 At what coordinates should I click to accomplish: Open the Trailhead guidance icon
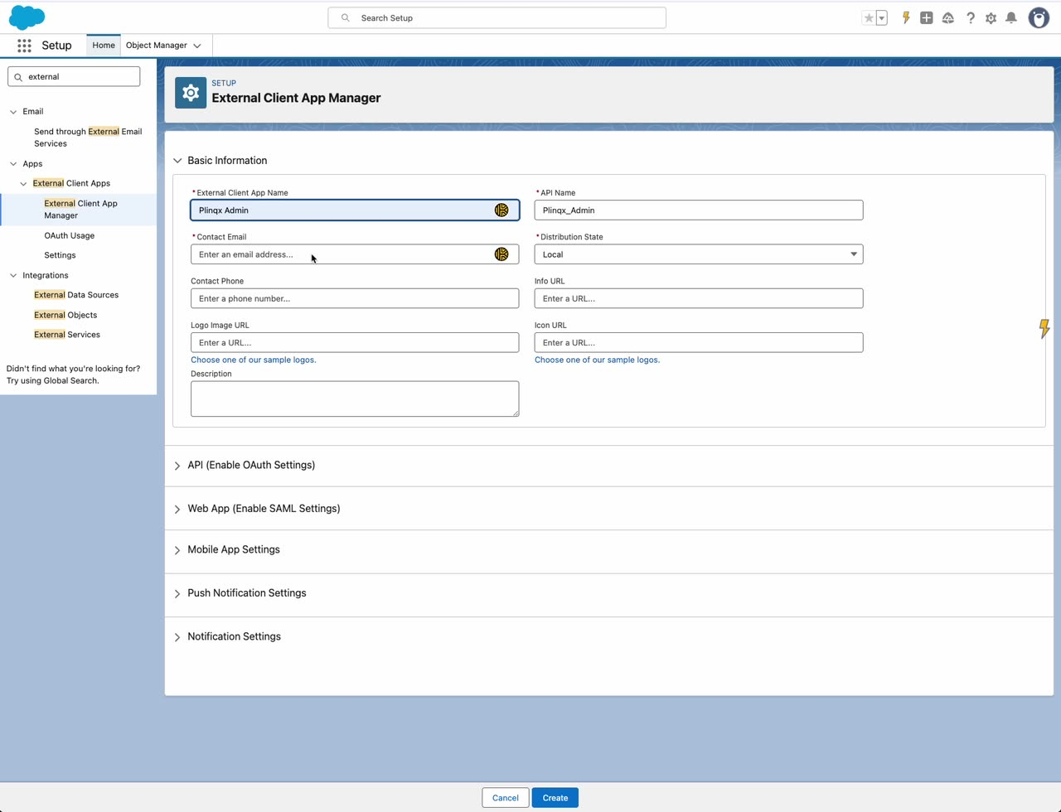pyautogui.click(x=948, y=17)
